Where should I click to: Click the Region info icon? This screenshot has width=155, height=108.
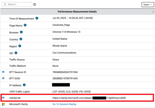pos(20,46)
